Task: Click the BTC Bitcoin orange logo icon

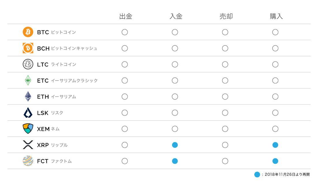Action: pos(28,32)
